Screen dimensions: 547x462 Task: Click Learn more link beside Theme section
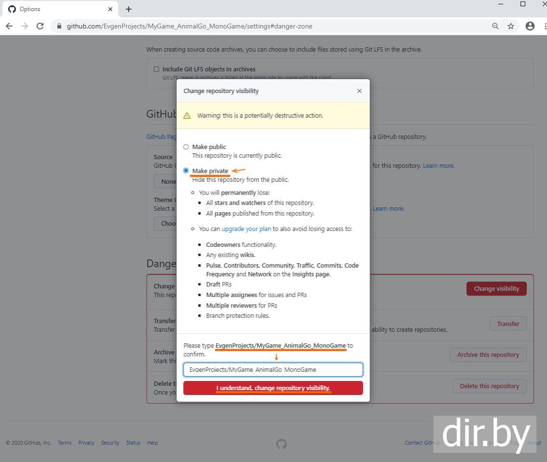click(388, 209)
